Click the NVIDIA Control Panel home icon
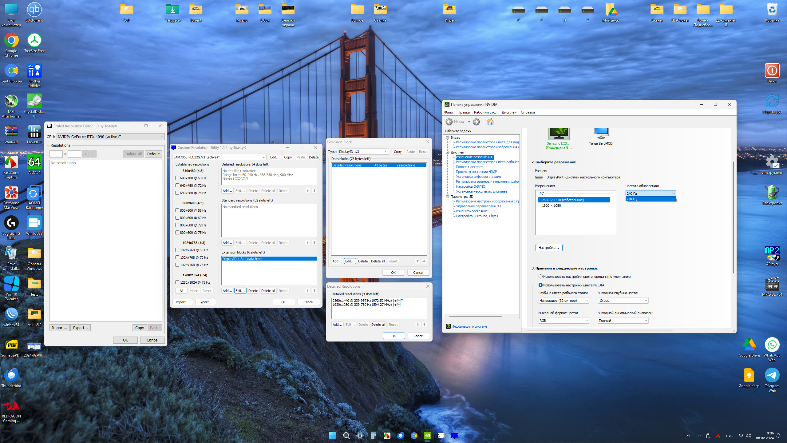This screenshot has width=787, height=443. [490, 122]
